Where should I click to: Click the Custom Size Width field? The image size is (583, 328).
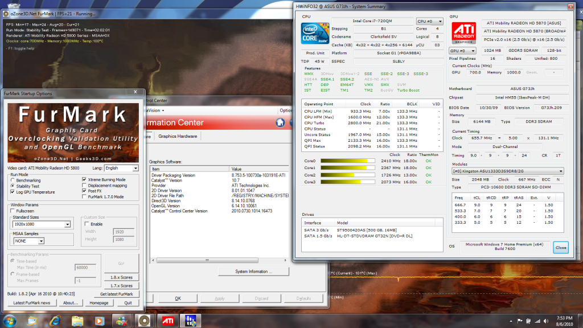point(124,232)
